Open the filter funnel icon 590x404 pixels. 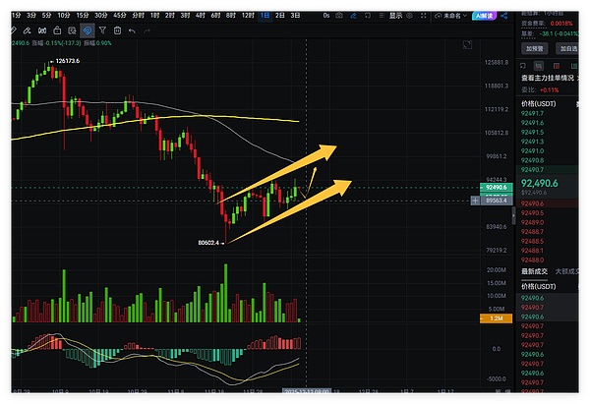tap(101, 30)
